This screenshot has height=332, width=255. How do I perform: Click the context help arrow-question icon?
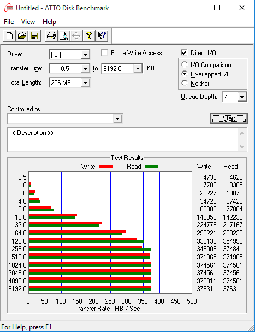[102, 35]
